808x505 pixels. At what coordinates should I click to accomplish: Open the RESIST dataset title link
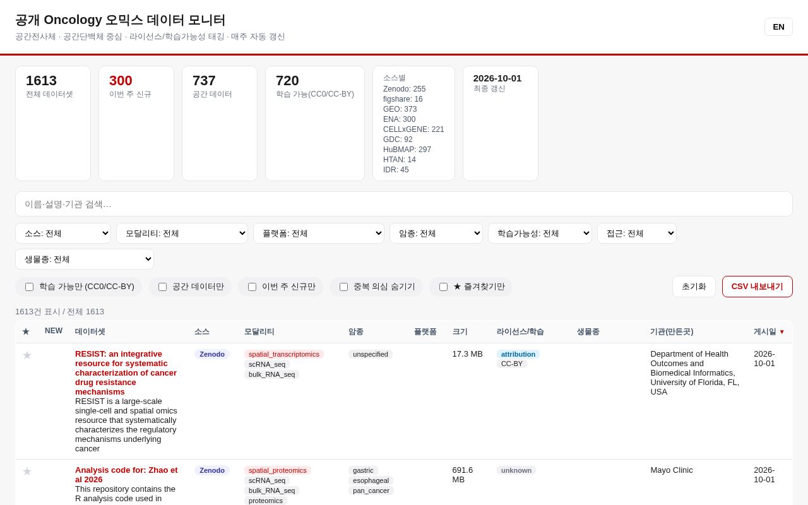126,372
